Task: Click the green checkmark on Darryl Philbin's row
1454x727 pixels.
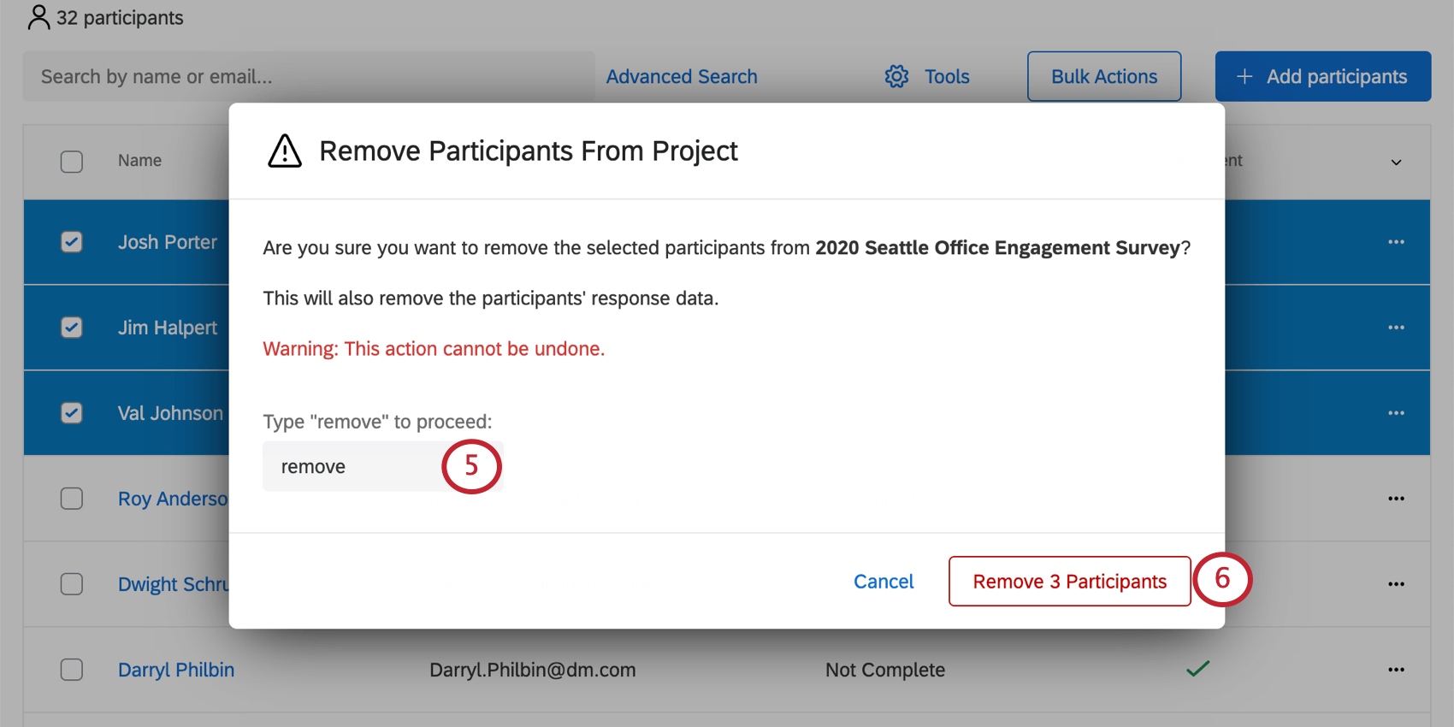Action: [x=1197, y=669]
